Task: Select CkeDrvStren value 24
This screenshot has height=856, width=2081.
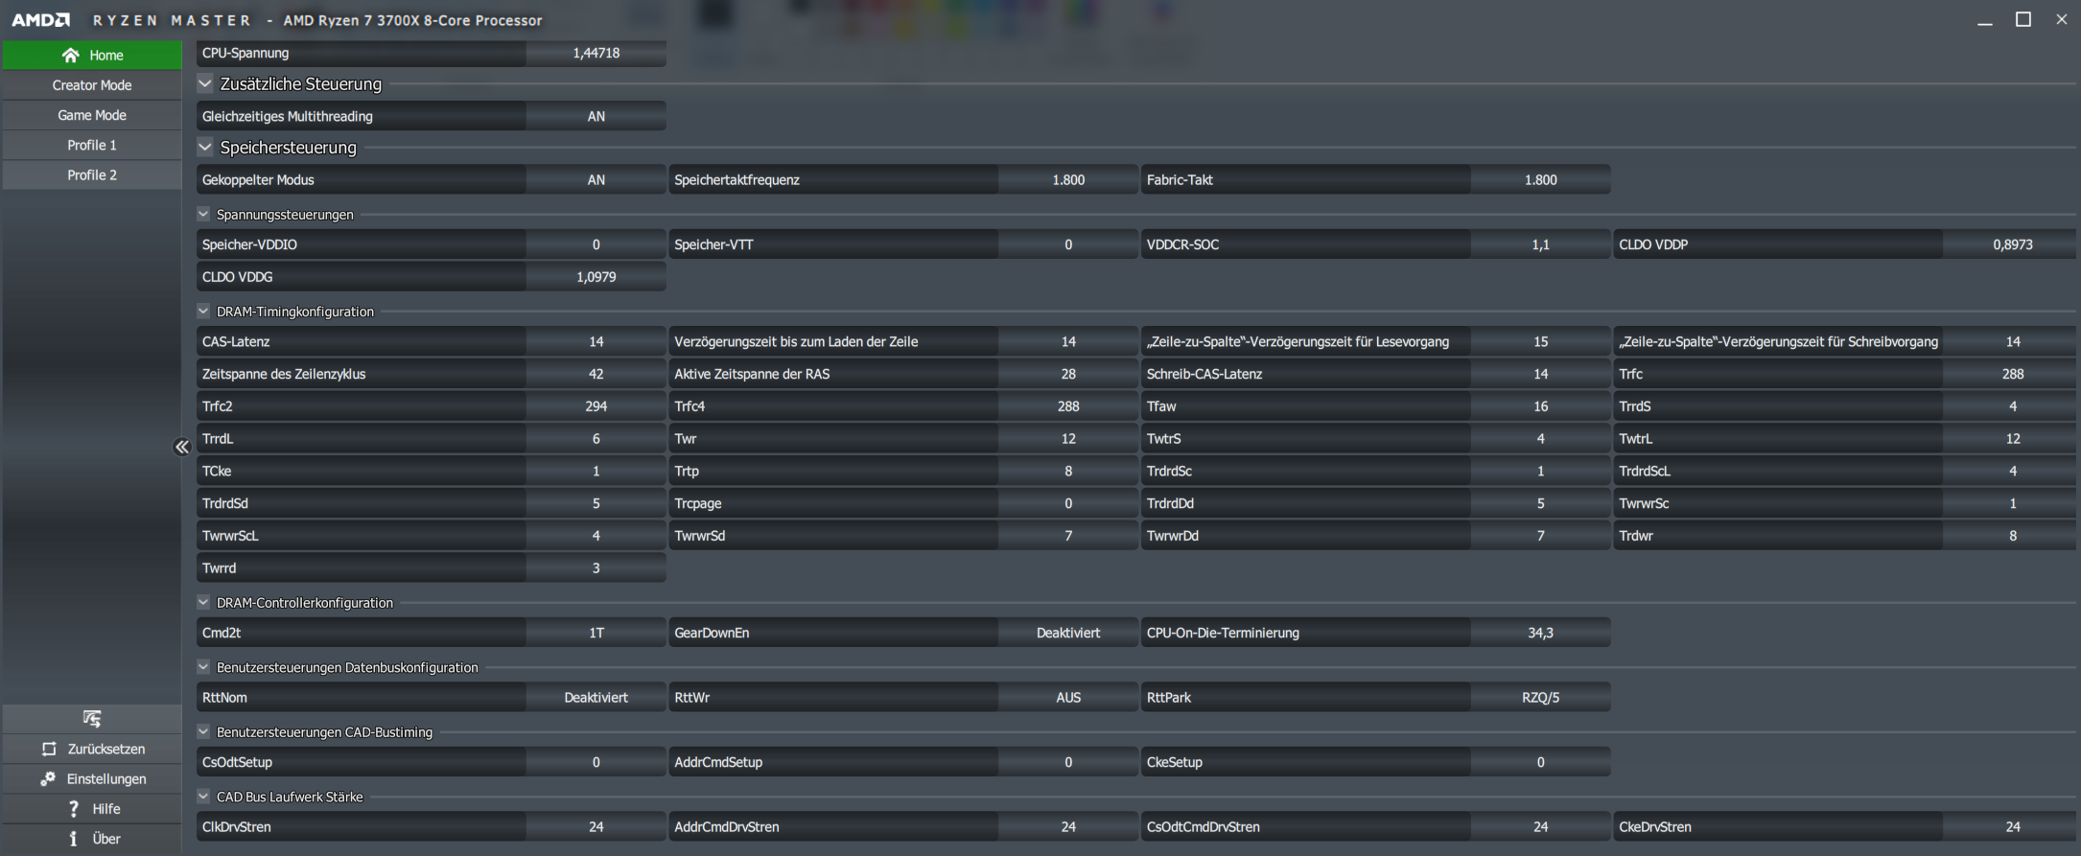Action: coord(2012,826)
